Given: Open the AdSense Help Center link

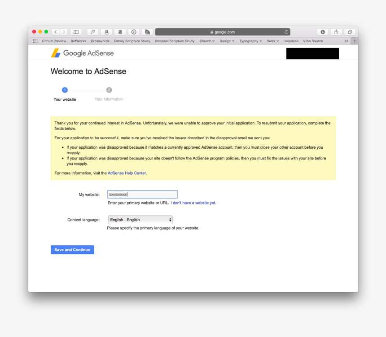Looking at the screenshot, I should click(127, 173).
